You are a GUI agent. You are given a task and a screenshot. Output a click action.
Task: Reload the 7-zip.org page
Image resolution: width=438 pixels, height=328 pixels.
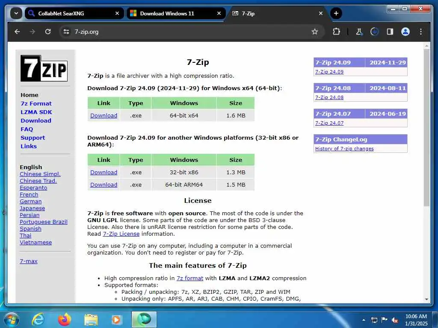click(48, 32)
